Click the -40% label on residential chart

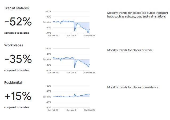[48, 102]
